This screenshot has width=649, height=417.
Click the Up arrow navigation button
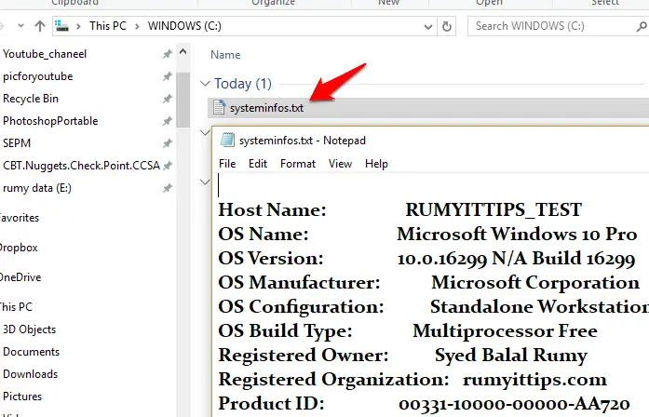[40, 26]
